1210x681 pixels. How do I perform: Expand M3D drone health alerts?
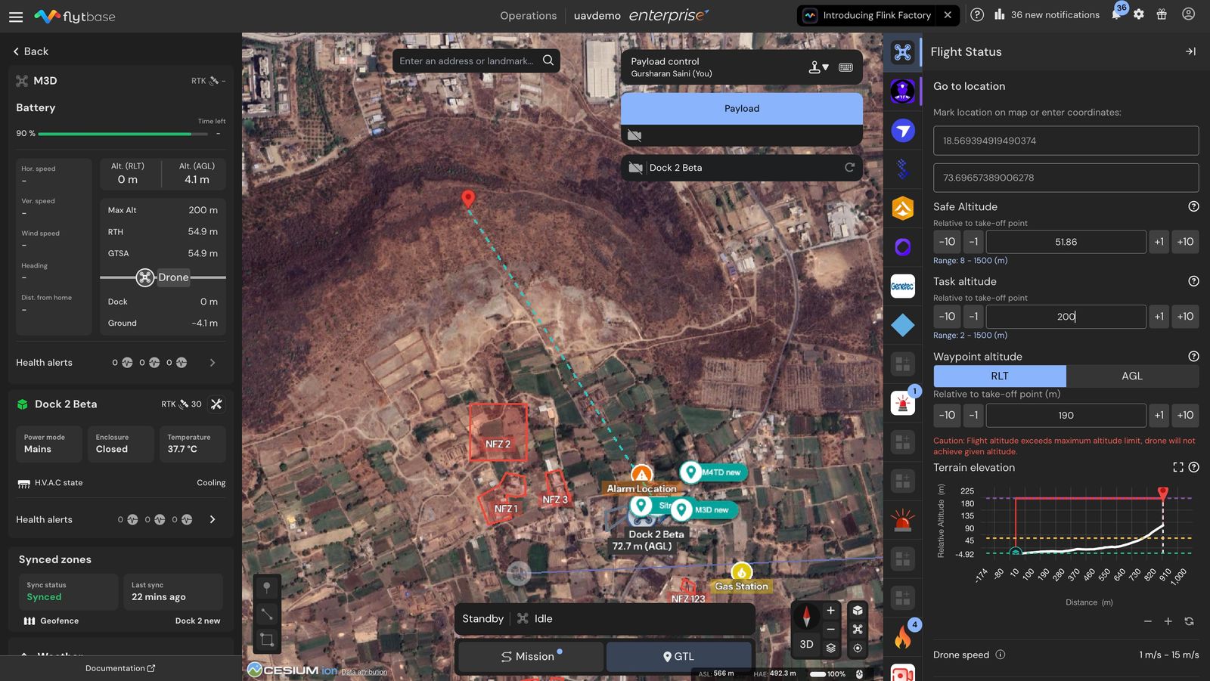coord(213,363)
